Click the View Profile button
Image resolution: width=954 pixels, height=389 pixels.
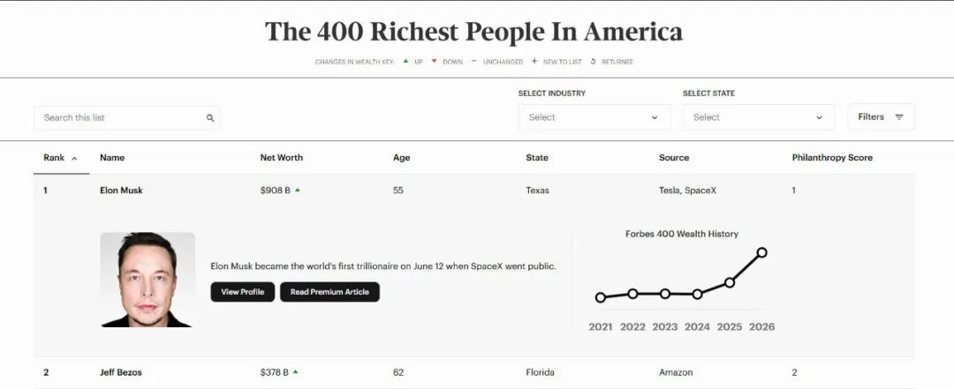click(x=242, y=292)
